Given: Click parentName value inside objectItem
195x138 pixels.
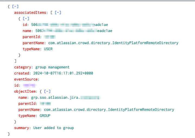Looking at the screenshot, I should (109, 110).
